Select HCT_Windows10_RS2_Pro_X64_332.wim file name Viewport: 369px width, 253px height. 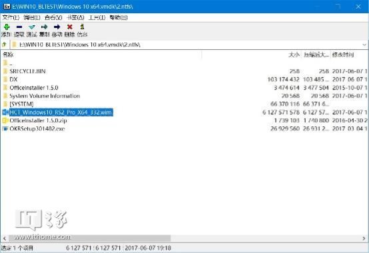(x=61, y=112)
